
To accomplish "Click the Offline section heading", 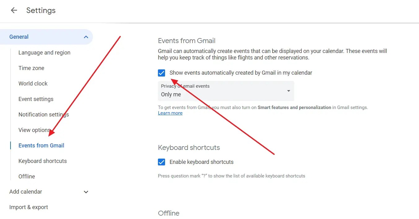I will (169, 213).
